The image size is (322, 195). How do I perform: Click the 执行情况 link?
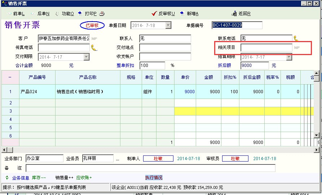[x=154, y=178]
